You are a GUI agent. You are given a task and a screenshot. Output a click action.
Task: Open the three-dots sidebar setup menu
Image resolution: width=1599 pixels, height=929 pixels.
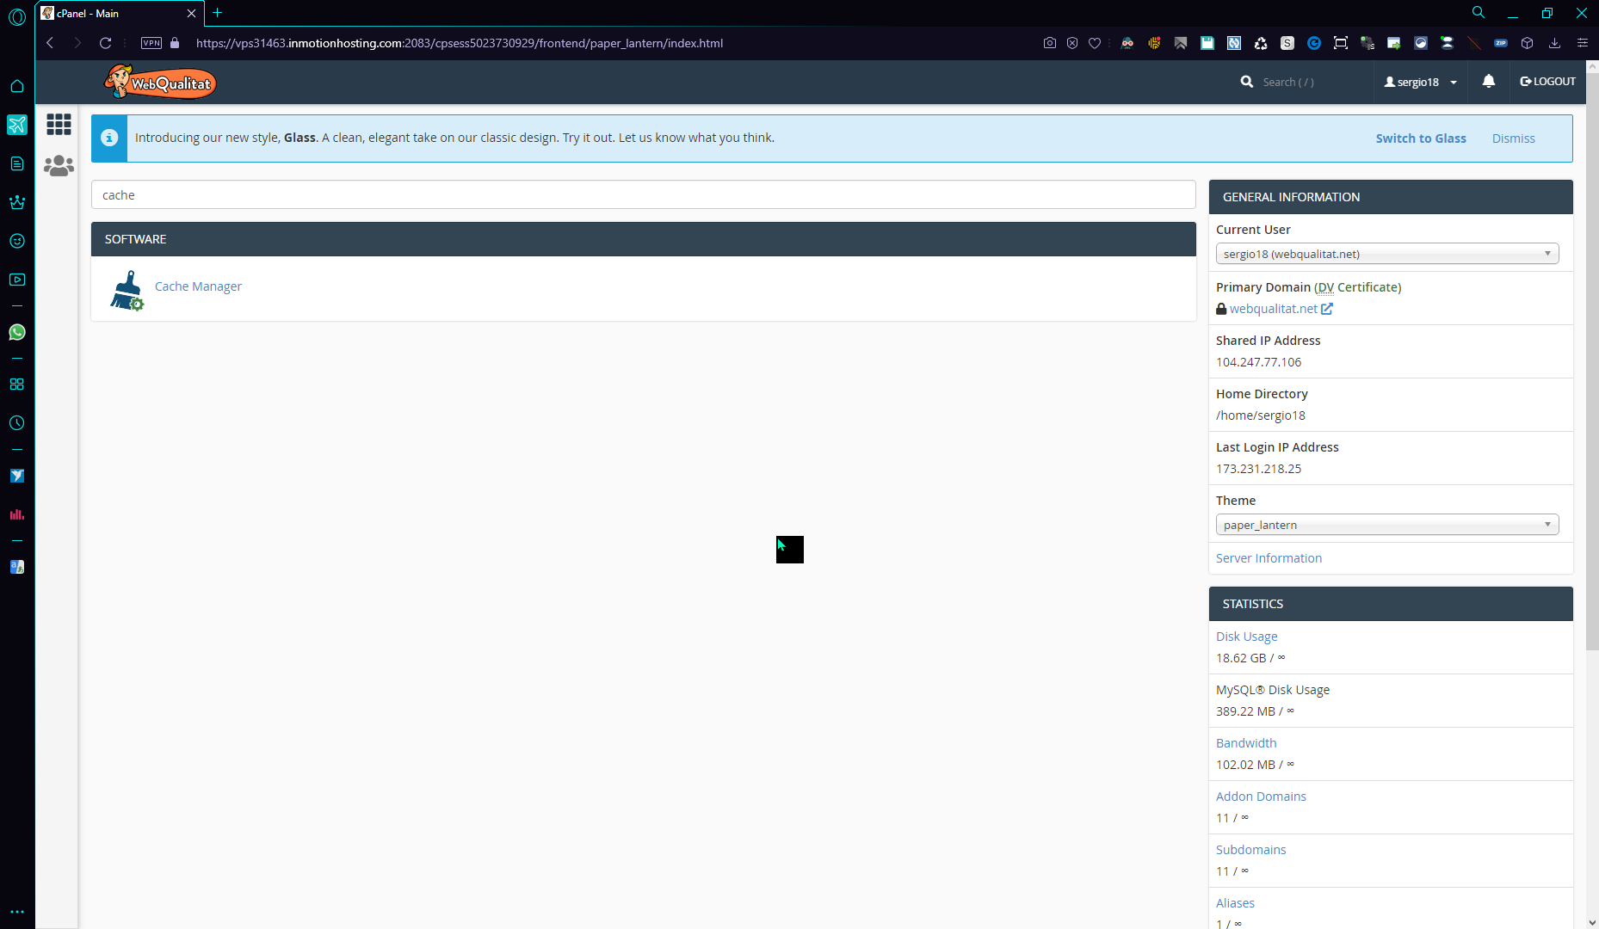17,912
